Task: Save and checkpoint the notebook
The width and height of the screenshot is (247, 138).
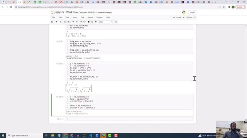Action: click(x=52, y=22)
